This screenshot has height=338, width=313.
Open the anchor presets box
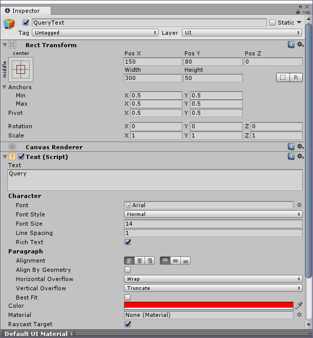click(20, 69)
